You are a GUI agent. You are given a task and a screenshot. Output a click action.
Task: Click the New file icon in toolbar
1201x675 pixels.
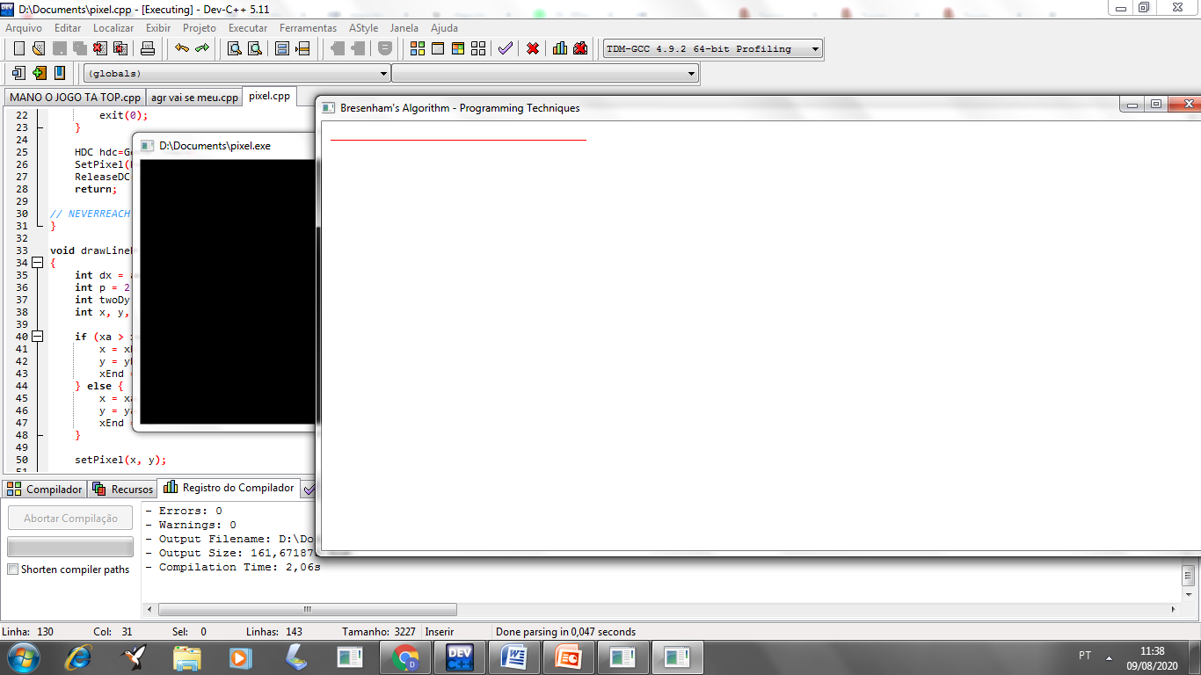click(18, 48)
